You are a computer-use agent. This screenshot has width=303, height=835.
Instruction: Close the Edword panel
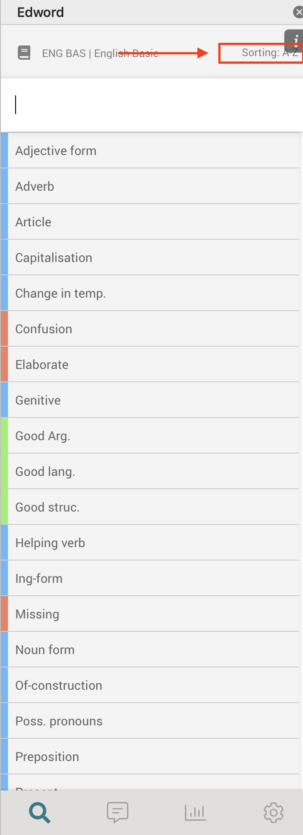click(298, 12)
